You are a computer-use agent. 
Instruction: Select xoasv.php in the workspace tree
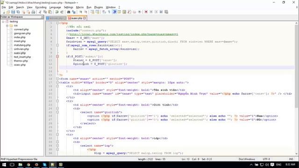(20, 65)
